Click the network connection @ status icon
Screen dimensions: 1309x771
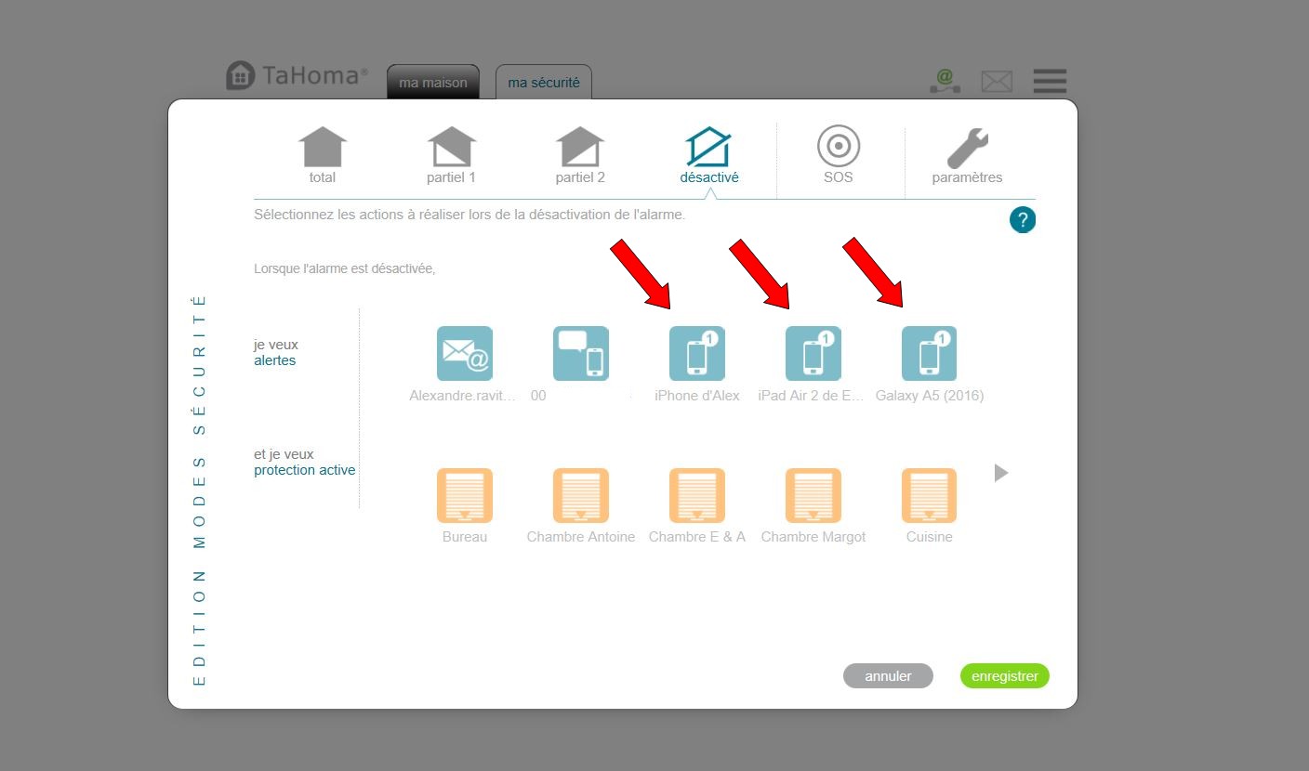click(x=945, y=81)
